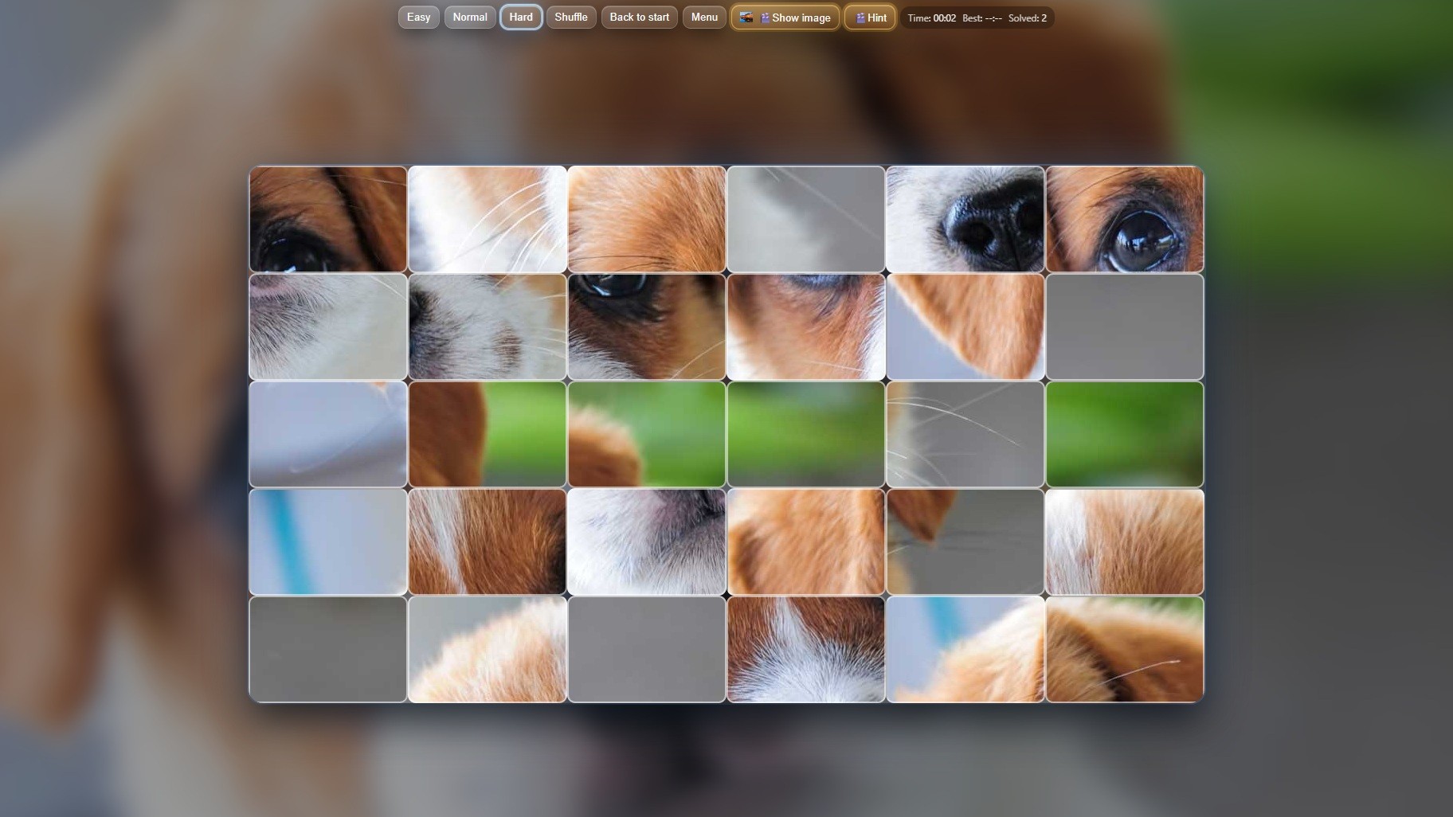Click the Hint button

[x=870, y=17]
